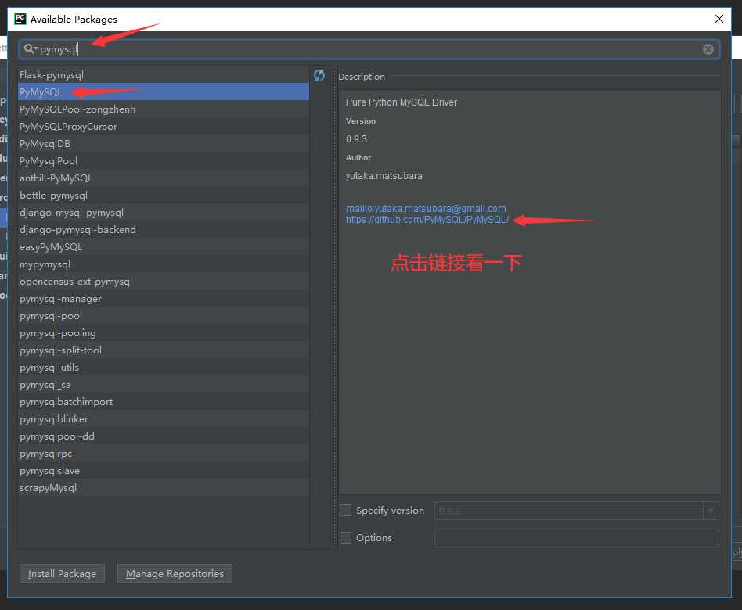The width and height of the screenshot is (742, 610).
Task: Open the mailto yutaka.matsubara email link
Action: click(x=426, y=209)
